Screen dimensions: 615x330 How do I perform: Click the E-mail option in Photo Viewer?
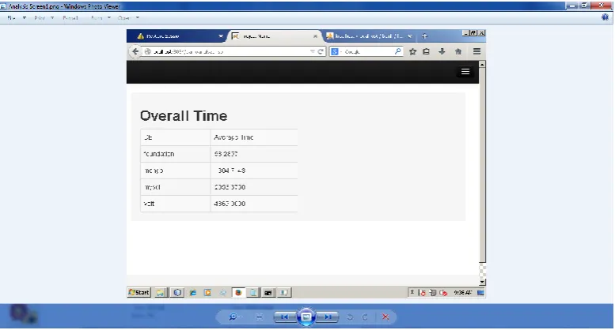tap(70, 18)
